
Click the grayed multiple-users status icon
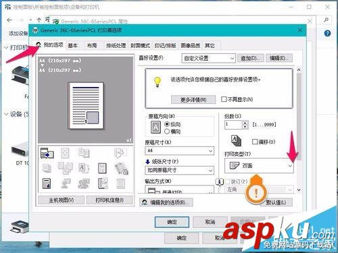click(84, 184)
